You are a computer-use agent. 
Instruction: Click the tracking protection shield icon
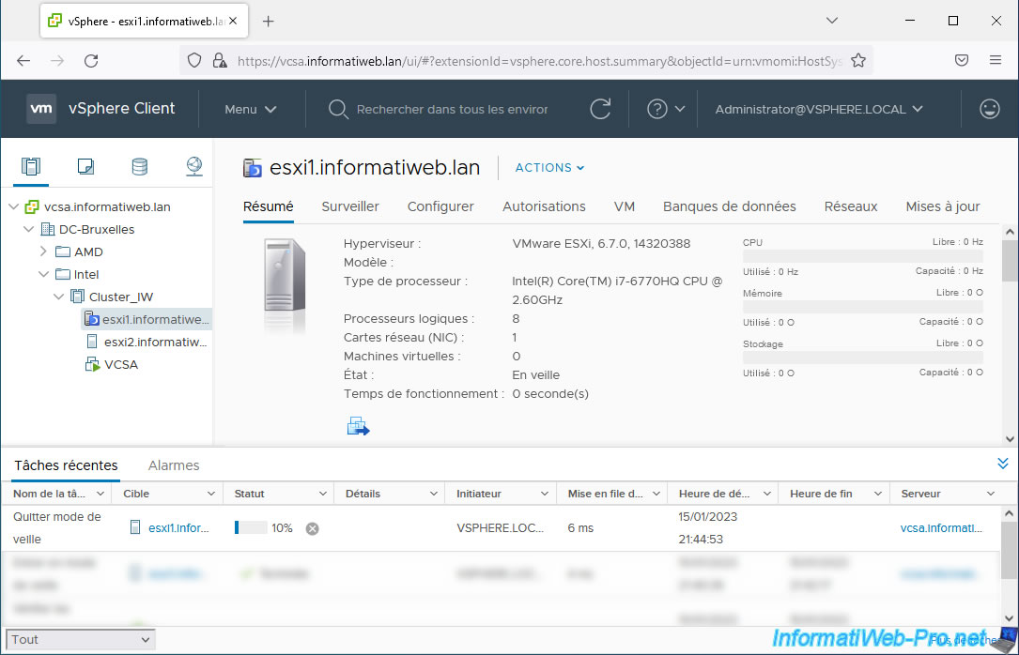(x=194, y=60)
